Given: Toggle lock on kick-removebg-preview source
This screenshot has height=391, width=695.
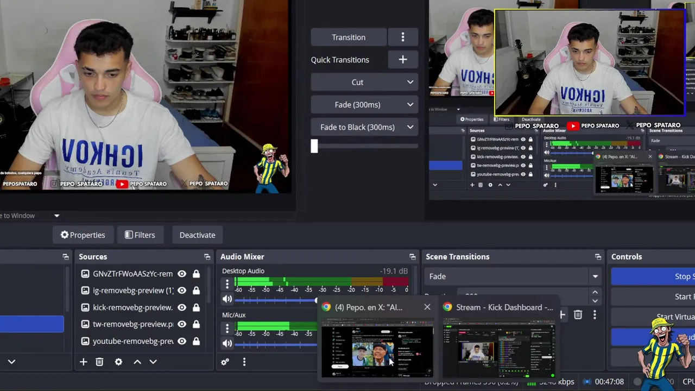Looking at the screenshot, I should [x=196, y=307].
